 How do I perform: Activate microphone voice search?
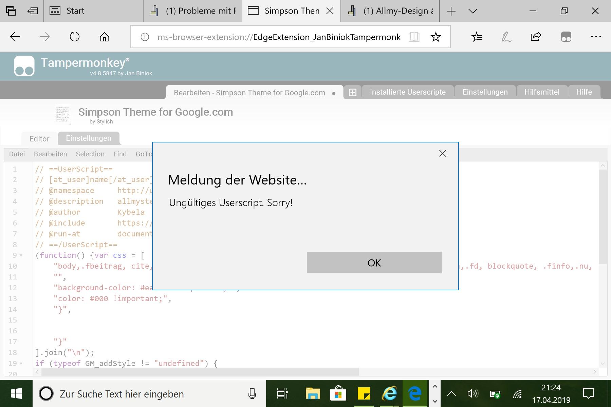(252, 394)
